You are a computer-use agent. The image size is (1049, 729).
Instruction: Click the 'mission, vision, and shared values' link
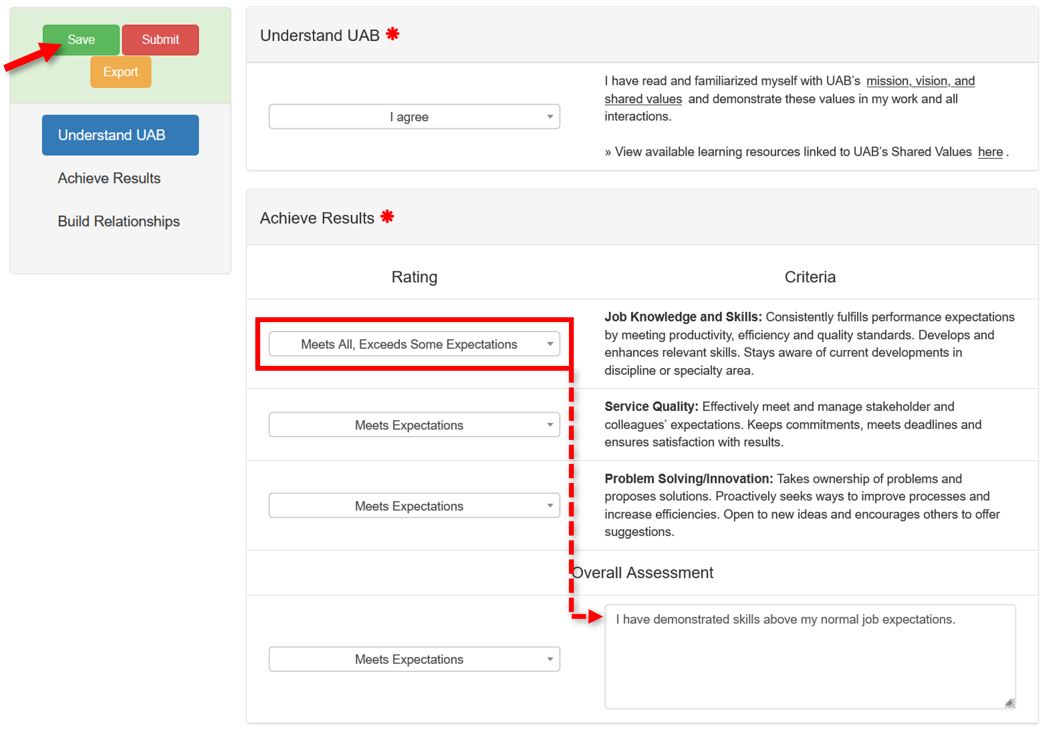click(x=920, y=81)
